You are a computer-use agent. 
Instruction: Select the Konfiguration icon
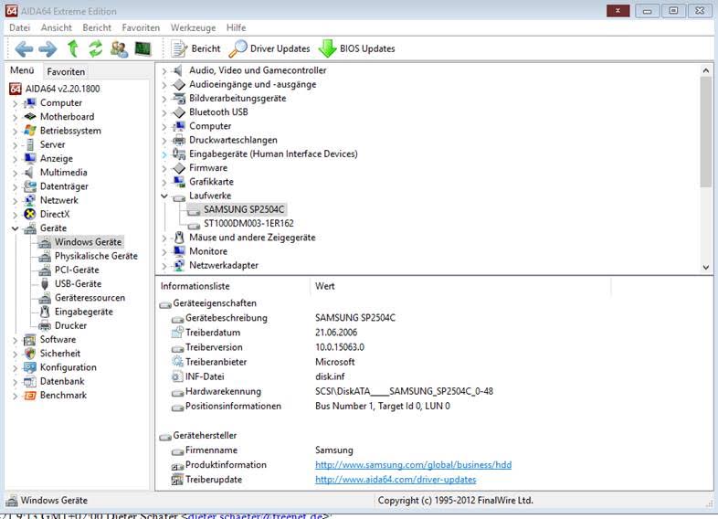30,367
